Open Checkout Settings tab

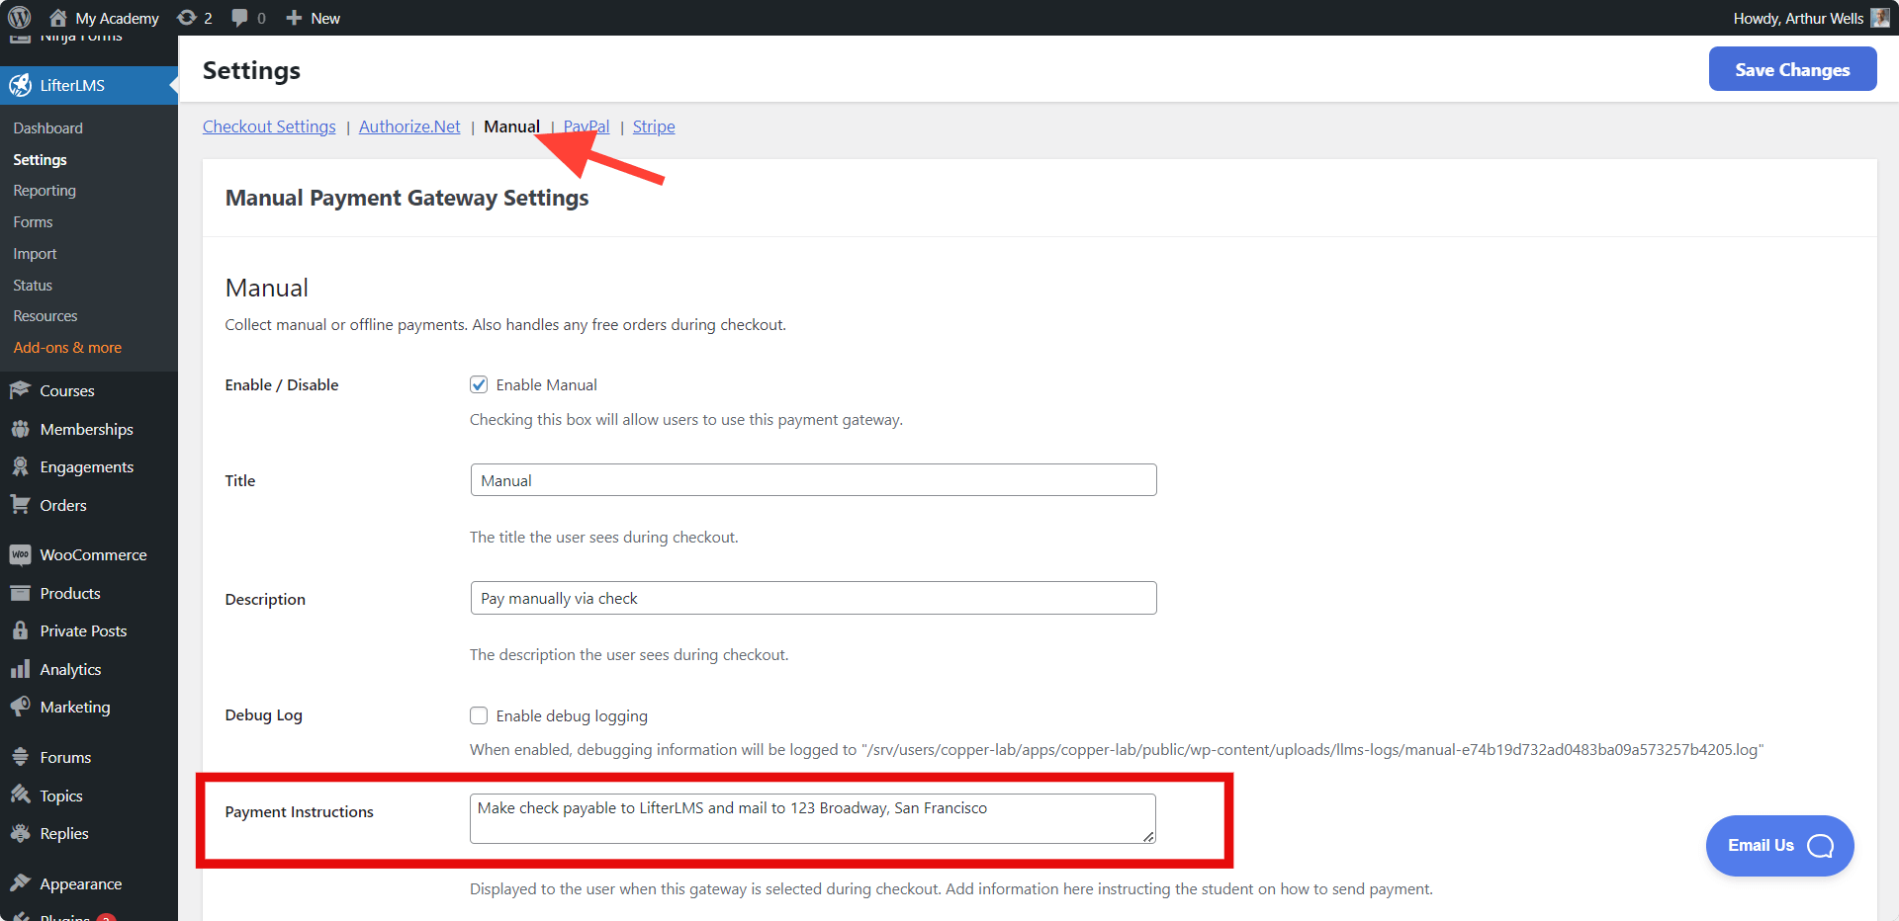point(269,126)
